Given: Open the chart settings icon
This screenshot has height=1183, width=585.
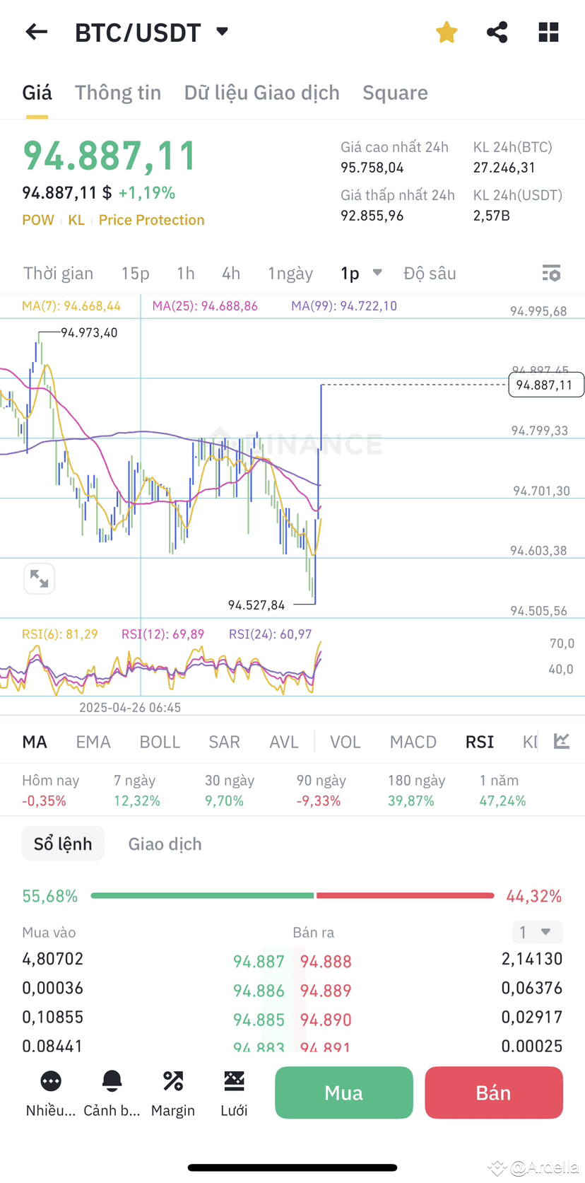Looking at the screenshot, I should pos(551,274).
